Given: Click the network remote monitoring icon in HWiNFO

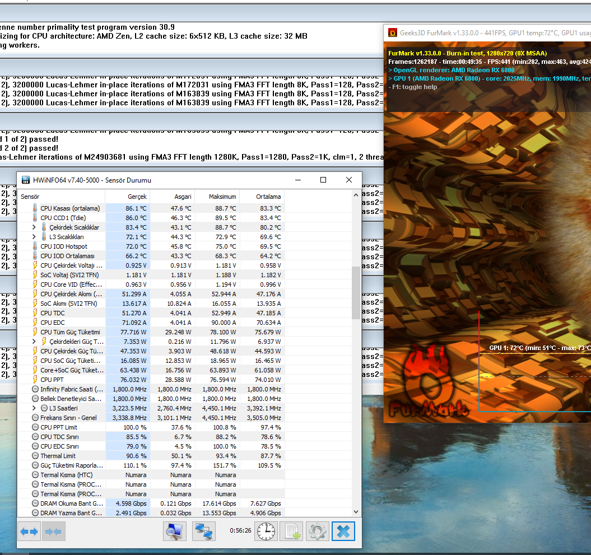Looking at the screenshot, I should (203, 531).
